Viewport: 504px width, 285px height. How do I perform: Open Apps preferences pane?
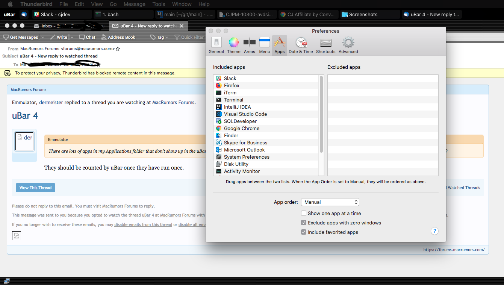[x=280, y=45]
